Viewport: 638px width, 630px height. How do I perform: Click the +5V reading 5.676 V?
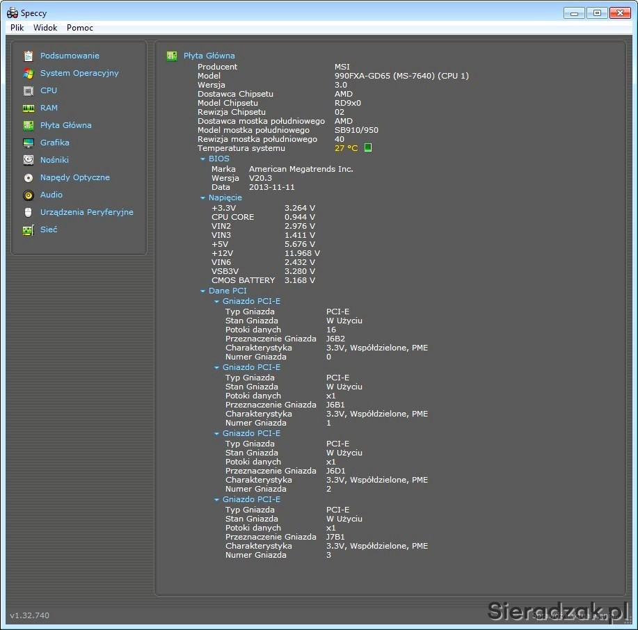click(x=300, y=244)
